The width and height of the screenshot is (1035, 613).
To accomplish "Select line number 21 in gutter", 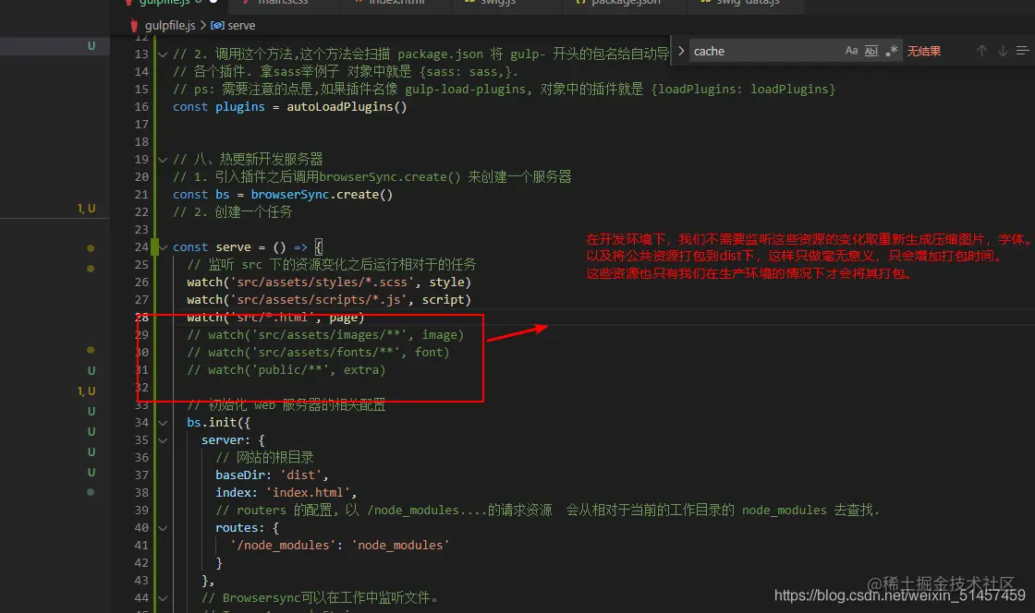I will (141, 195).
